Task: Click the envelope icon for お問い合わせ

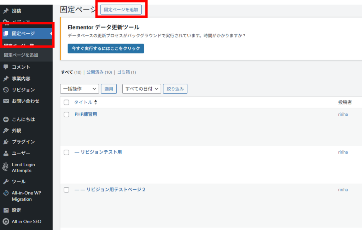Action: tap(6, 101)
